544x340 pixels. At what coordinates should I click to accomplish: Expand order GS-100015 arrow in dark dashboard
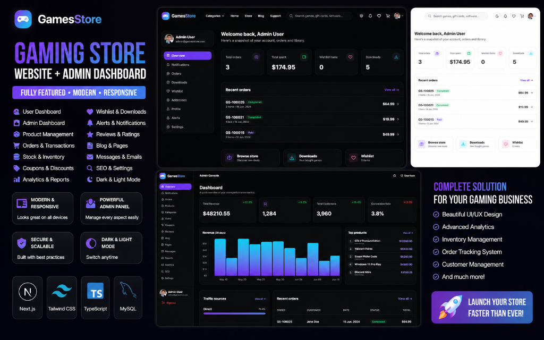coord(398,134)
